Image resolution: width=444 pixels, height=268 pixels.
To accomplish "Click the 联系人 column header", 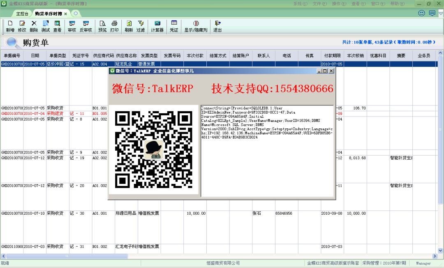I will coord(264,56).
